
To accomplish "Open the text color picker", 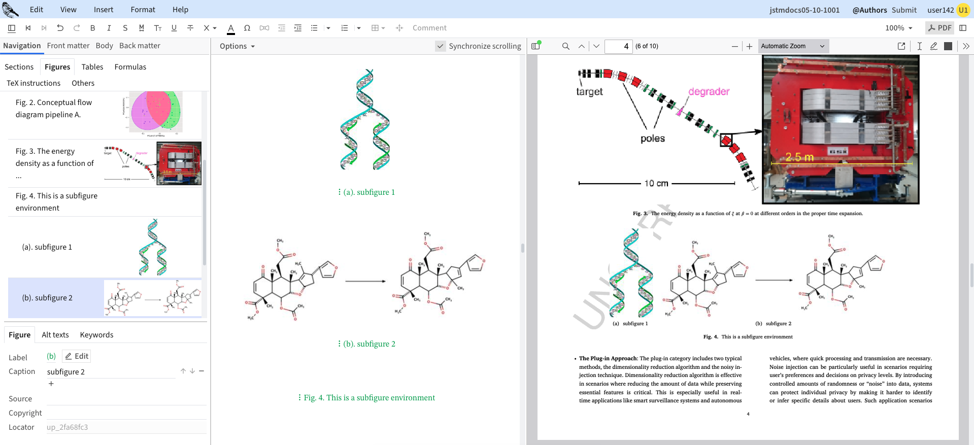I will pyautogui.click(x=230, y=28).
